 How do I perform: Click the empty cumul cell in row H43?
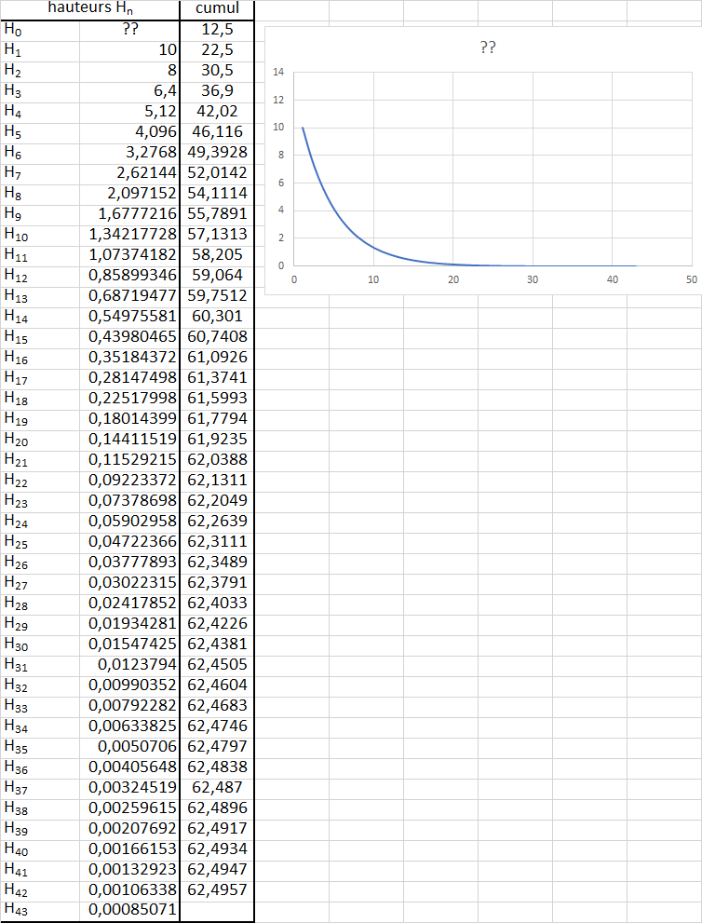pyautogui.click(x=216, y=909)
